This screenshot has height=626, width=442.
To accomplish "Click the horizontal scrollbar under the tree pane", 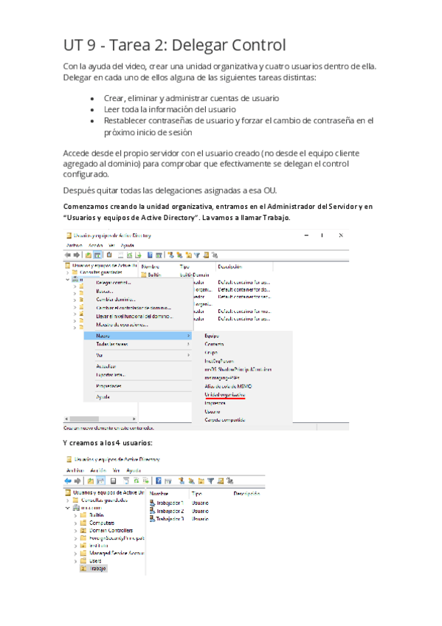I will [100, 419].
